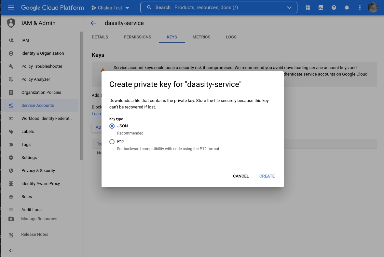Switch to the Permissions tab
The image size is (384, 257).
(x=137, y=37)
